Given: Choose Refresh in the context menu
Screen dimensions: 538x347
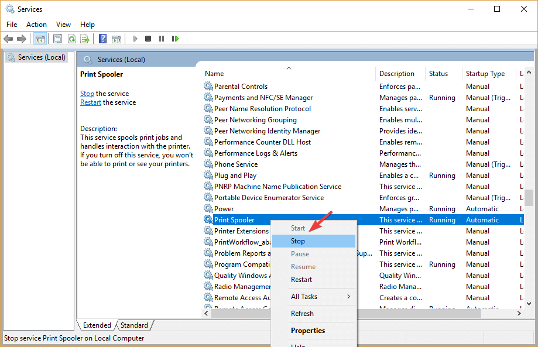Looking at the screenshot, I should 314,314.
